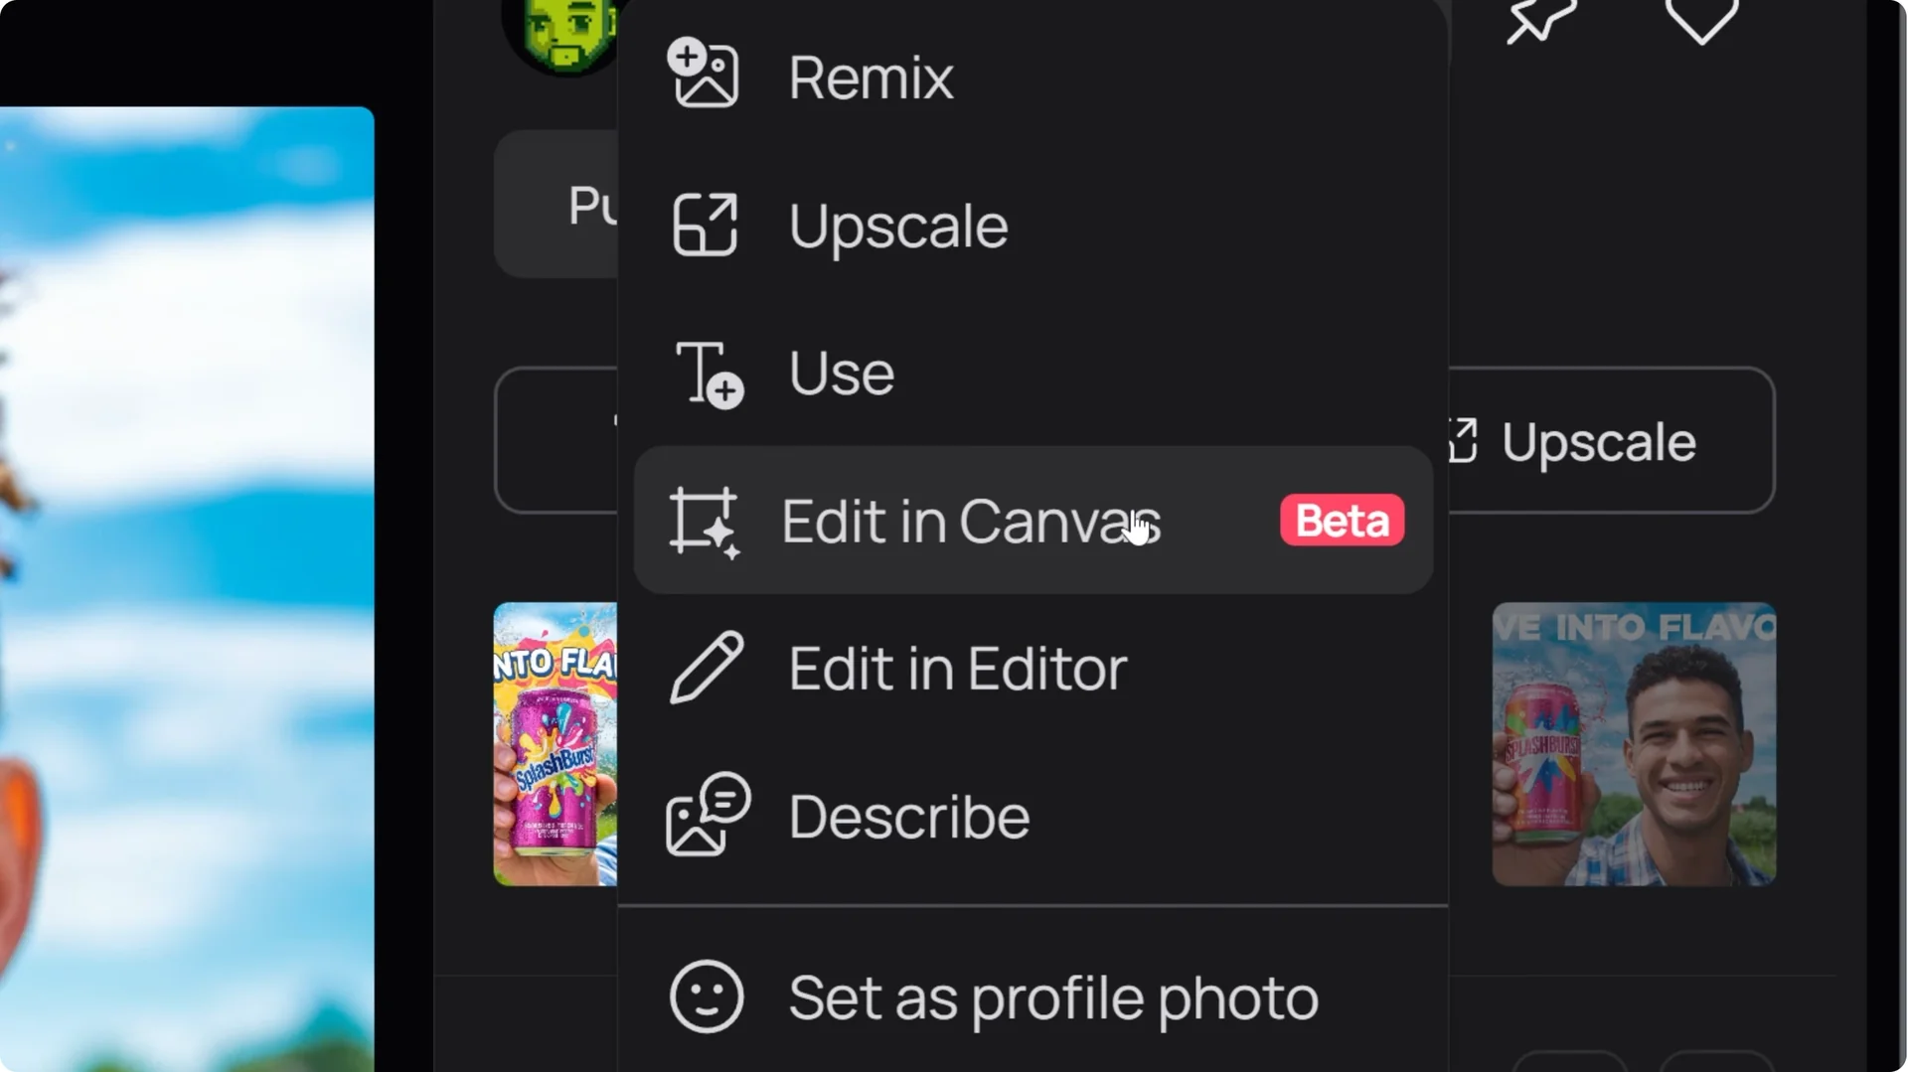
Task: Select the pencil icon beside Edit in Editor
Action: click(707, 667)
